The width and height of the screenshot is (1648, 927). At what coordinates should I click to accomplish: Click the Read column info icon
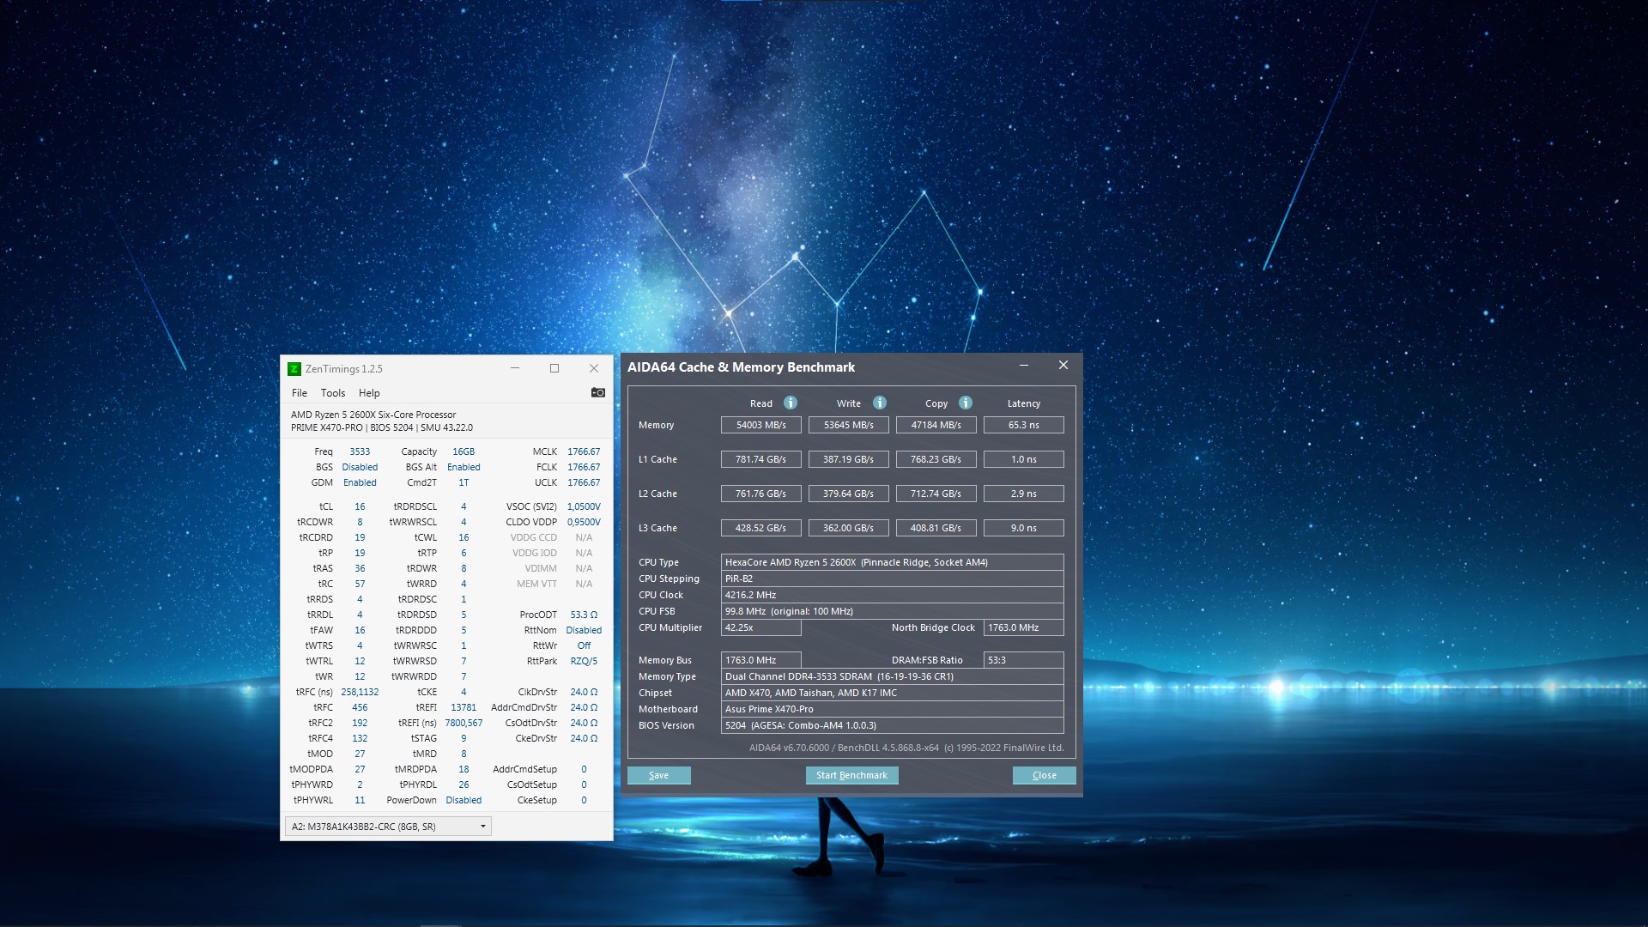coord(791,403)
